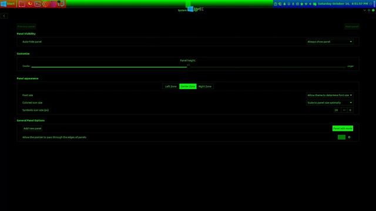Open the orange circular app launcher icon
Image resolution: width=376 pixels, height=211 pixels.
(45, 4)
